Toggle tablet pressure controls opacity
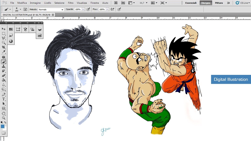The height and width of the screenshot is (141, 251). pyautogui.click(x=88, y=9)
